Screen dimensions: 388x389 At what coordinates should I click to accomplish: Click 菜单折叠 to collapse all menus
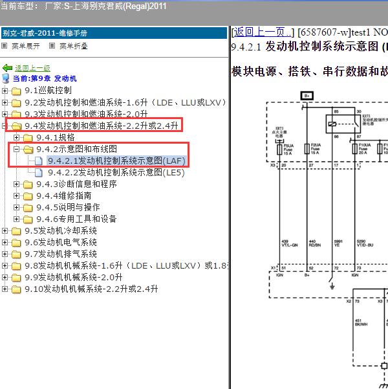pos(73,46)
